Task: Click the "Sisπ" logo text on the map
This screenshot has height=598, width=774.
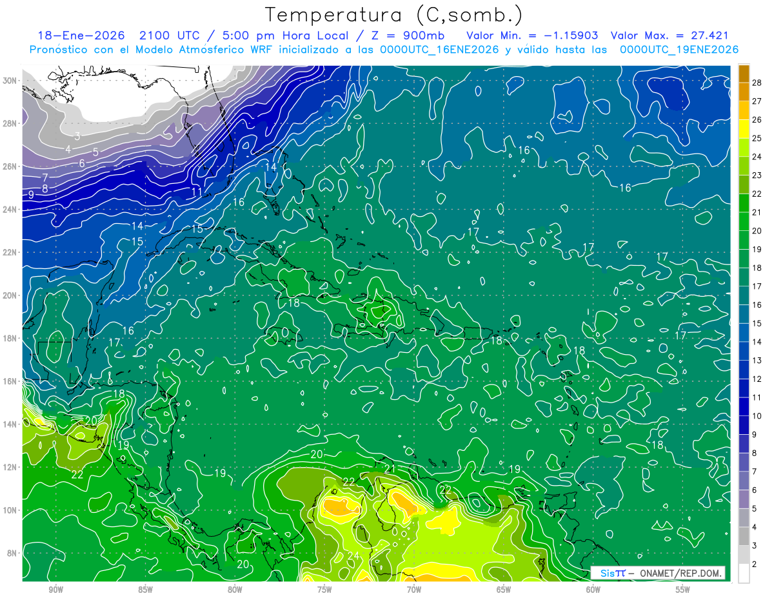Action: (x=613, y=573)
